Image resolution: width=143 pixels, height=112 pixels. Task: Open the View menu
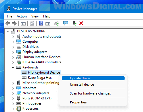coord(35,16)
